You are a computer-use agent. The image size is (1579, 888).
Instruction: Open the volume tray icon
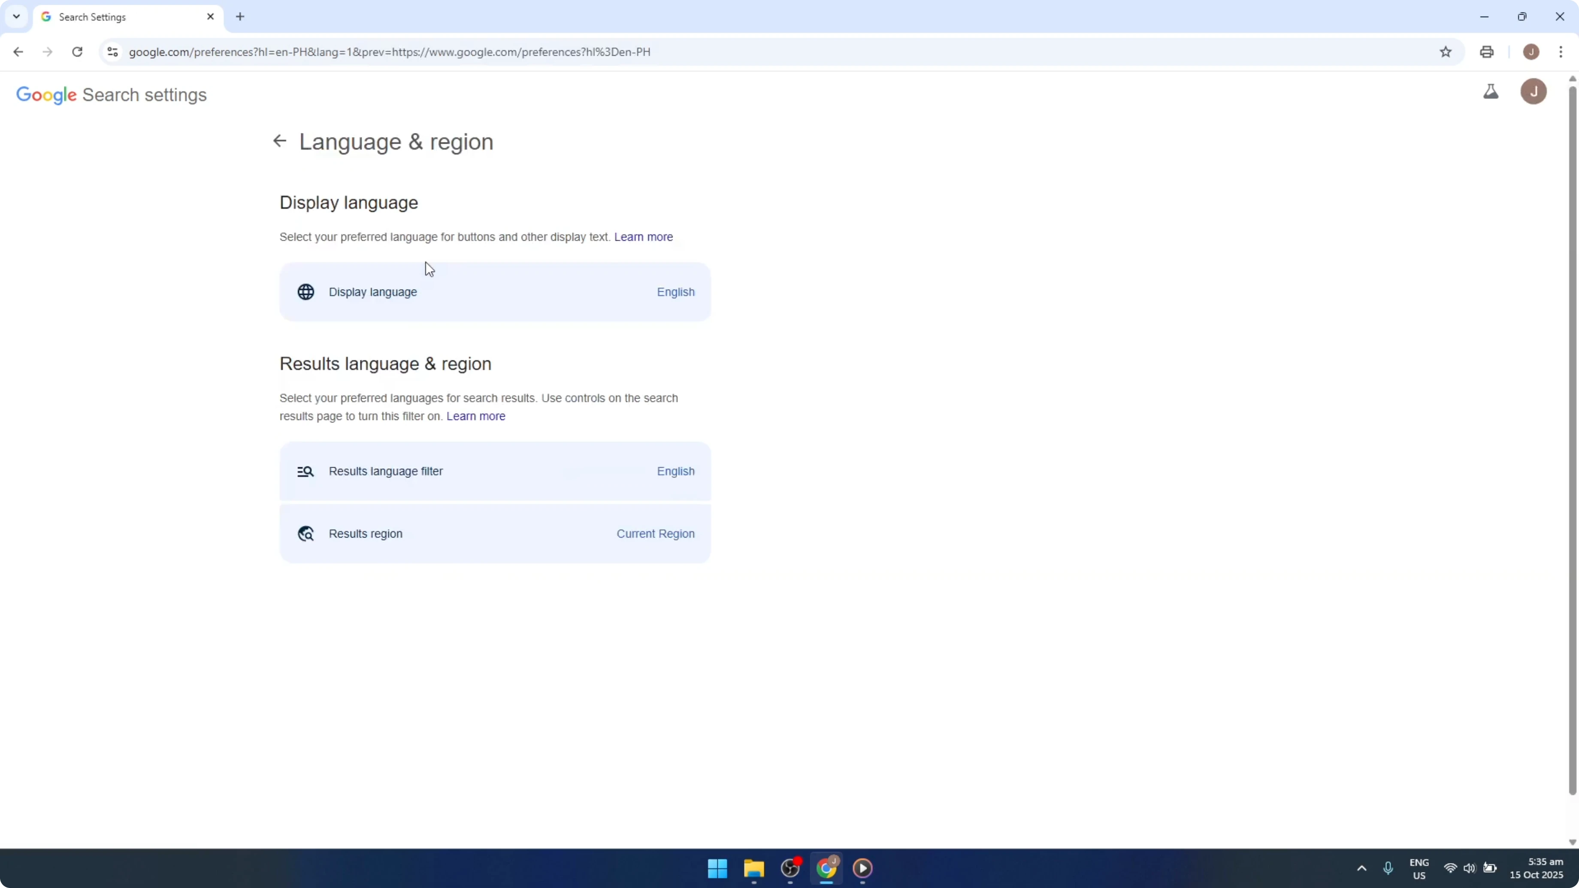[x=1469, y=868]
